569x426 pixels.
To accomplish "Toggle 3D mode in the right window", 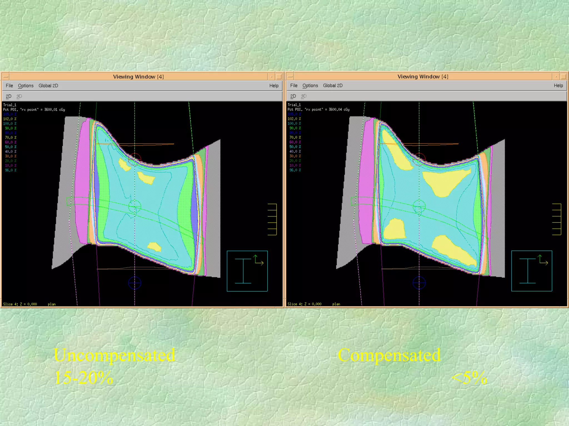I will tap(304, 96).
